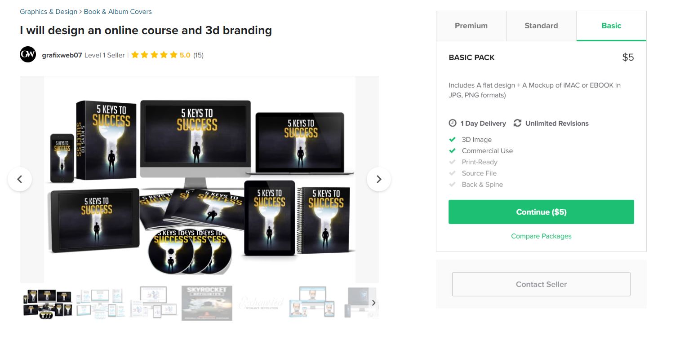
Task: Switch to the Standard package tab
Action: pos(541,26)
